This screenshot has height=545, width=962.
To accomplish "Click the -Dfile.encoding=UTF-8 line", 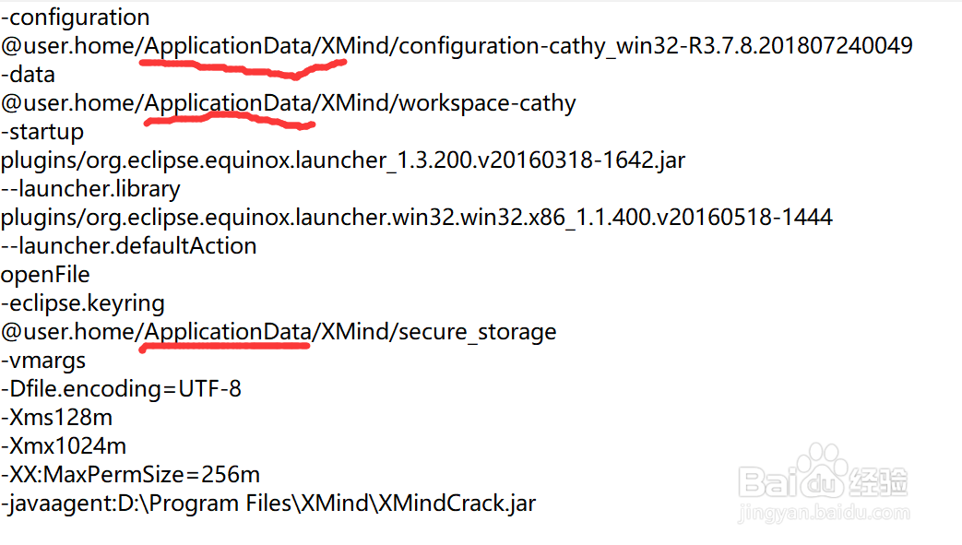I will point(122,389).
